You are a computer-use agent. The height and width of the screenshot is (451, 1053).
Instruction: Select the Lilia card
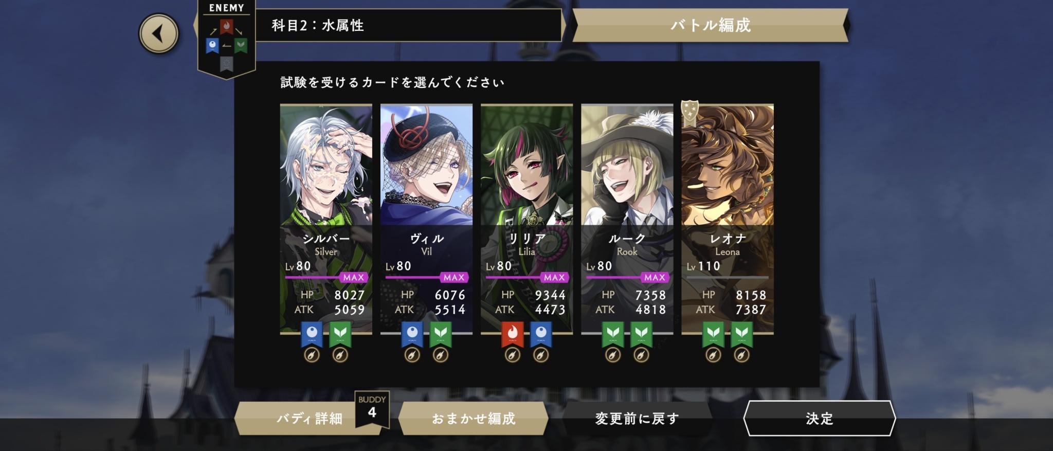pyautogui.click(x=526, y=220)
